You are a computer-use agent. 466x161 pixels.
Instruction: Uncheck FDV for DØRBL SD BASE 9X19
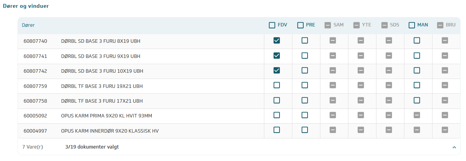coord(277,56)
